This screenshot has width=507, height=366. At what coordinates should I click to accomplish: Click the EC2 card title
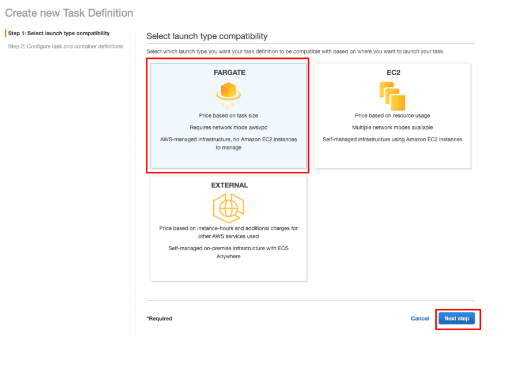click(394, 73)
